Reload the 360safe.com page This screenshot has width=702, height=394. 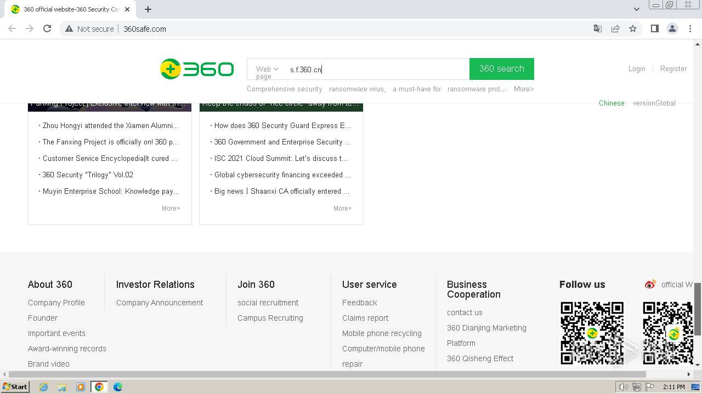(47, 28)
